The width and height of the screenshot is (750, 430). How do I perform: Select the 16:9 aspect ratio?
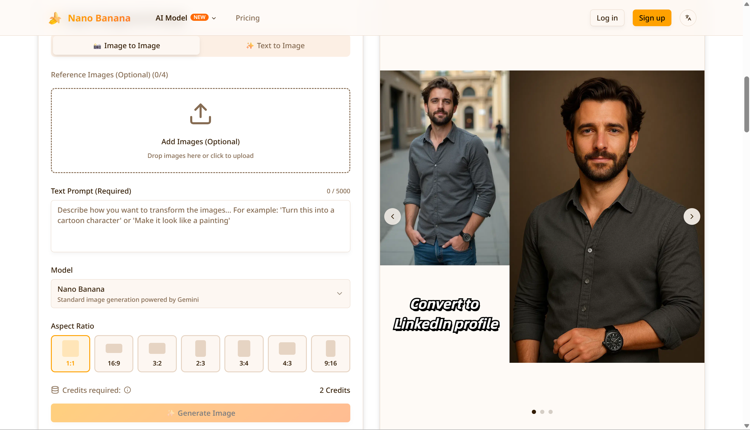pyautogui.click(x=114, y=354)
